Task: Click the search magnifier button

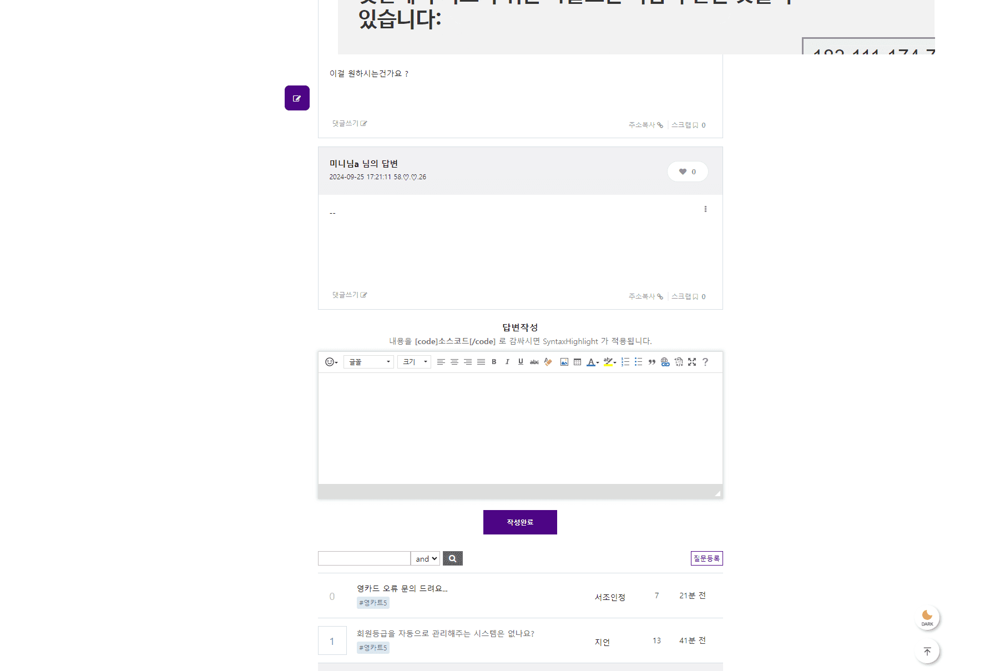Action: click(452, 558)
